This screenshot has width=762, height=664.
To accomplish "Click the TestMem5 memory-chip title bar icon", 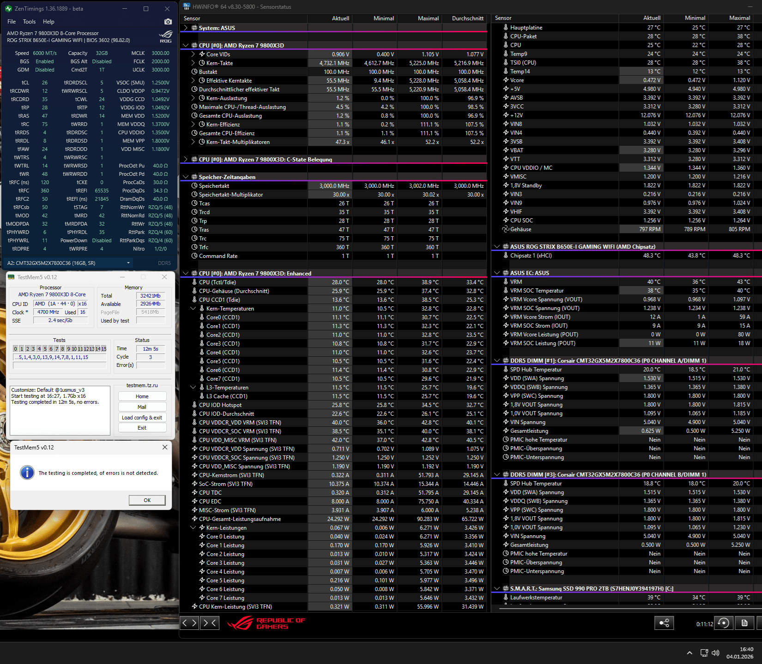I will [11, 277].
